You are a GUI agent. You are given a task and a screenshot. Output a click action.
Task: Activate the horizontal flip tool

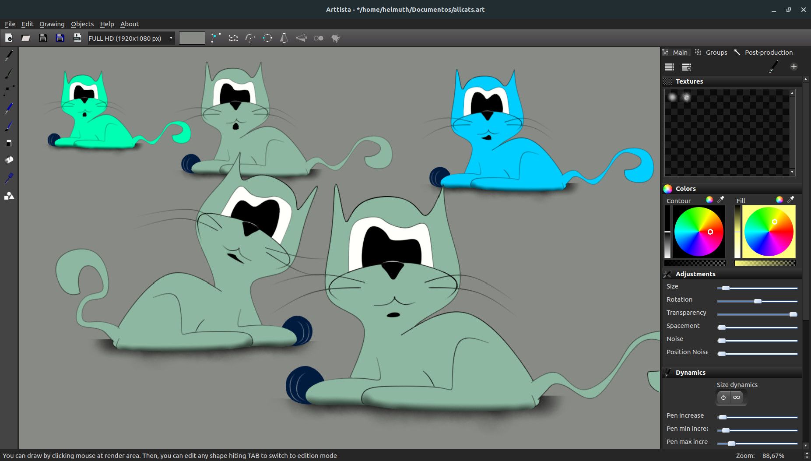click(284, 38)
